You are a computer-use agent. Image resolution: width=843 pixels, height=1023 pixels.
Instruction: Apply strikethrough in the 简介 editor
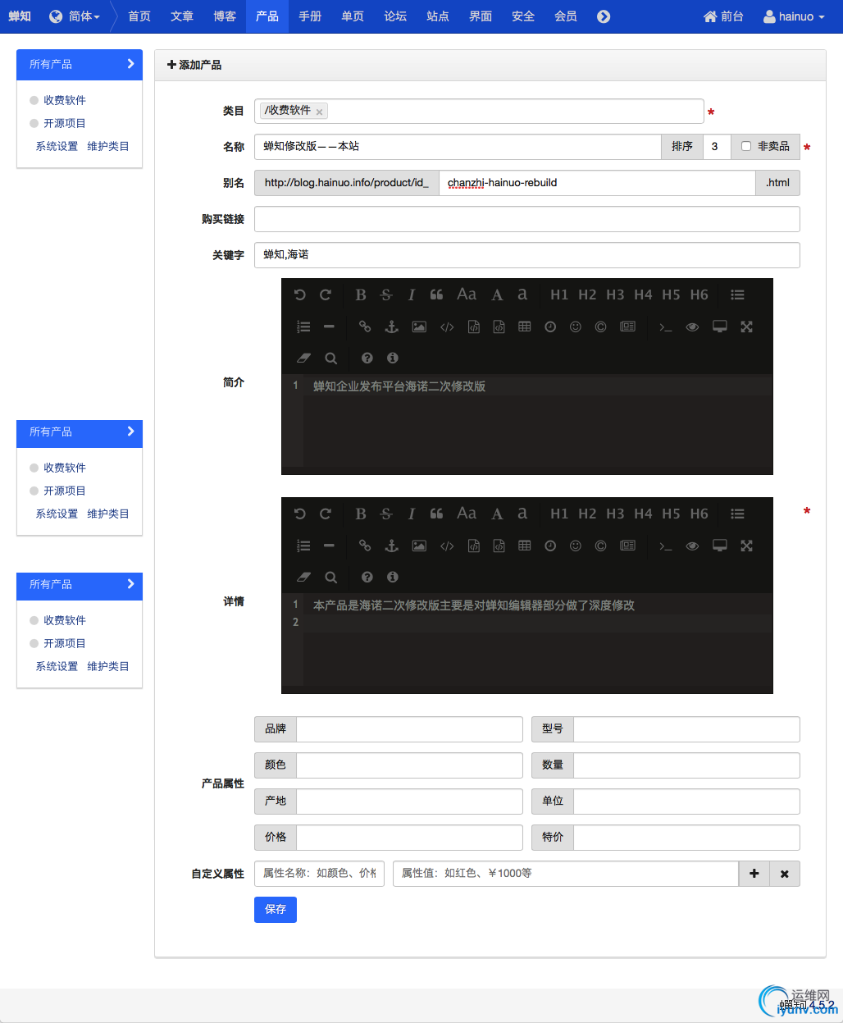[386, 295]
